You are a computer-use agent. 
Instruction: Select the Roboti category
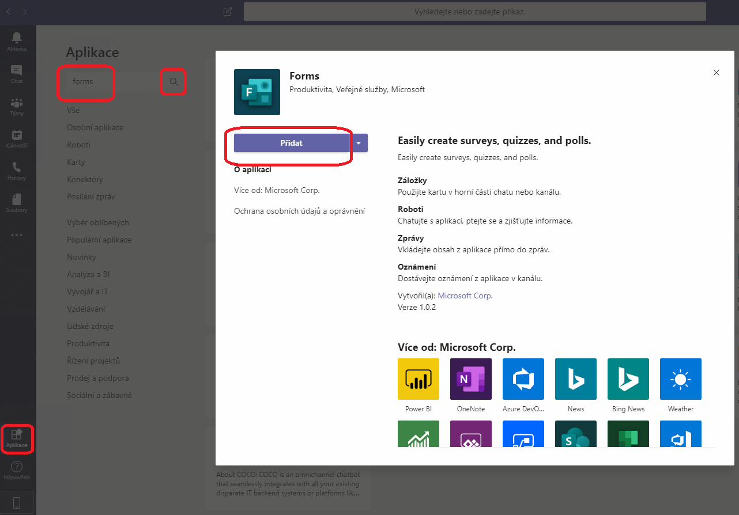78,145
